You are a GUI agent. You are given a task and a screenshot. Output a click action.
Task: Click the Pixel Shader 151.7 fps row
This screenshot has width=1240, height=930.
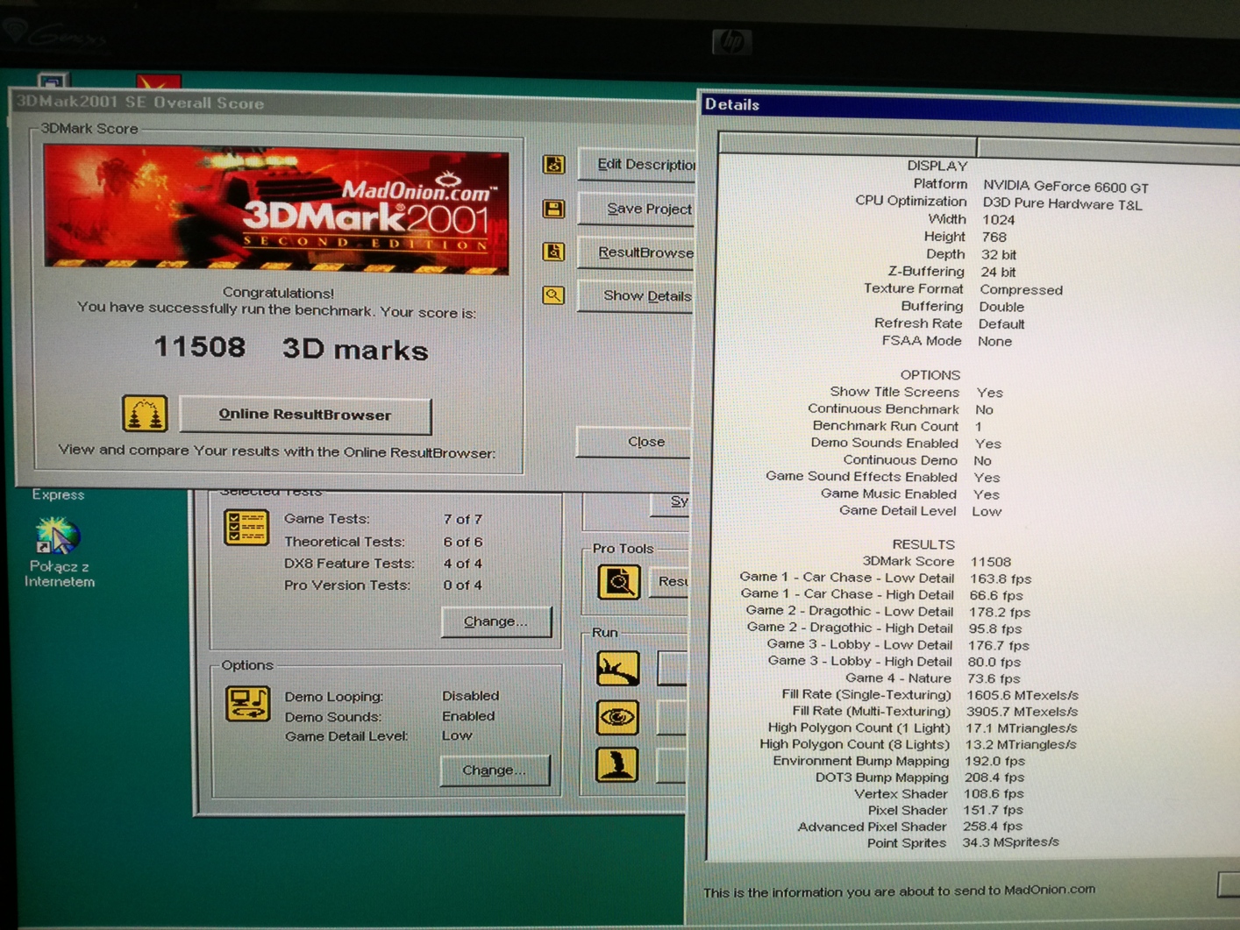[x=945, y=810]
